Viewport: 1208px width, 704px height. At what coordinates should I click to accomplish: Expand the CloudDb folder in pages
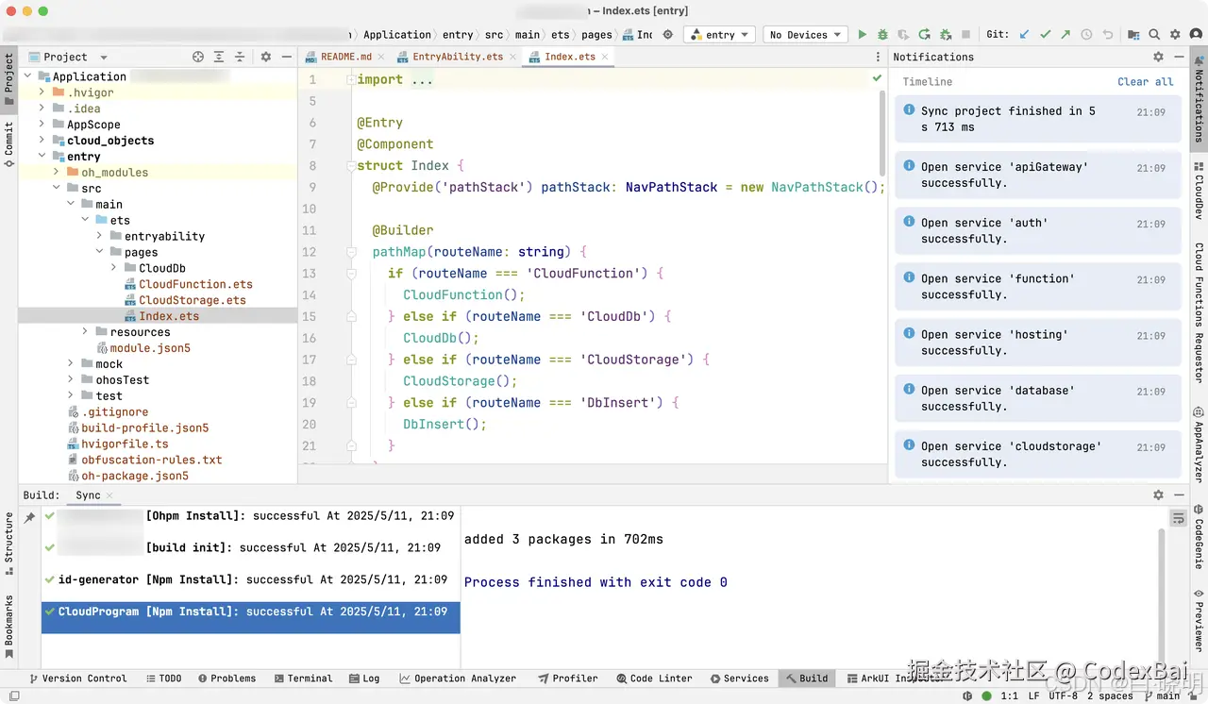coord(114,268)
